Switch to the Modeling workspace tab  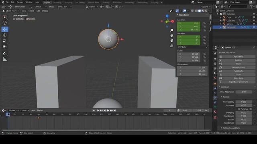57,2
